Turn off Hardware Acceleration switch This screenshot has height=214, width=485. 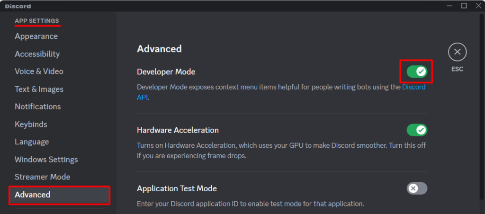[417, 130]
